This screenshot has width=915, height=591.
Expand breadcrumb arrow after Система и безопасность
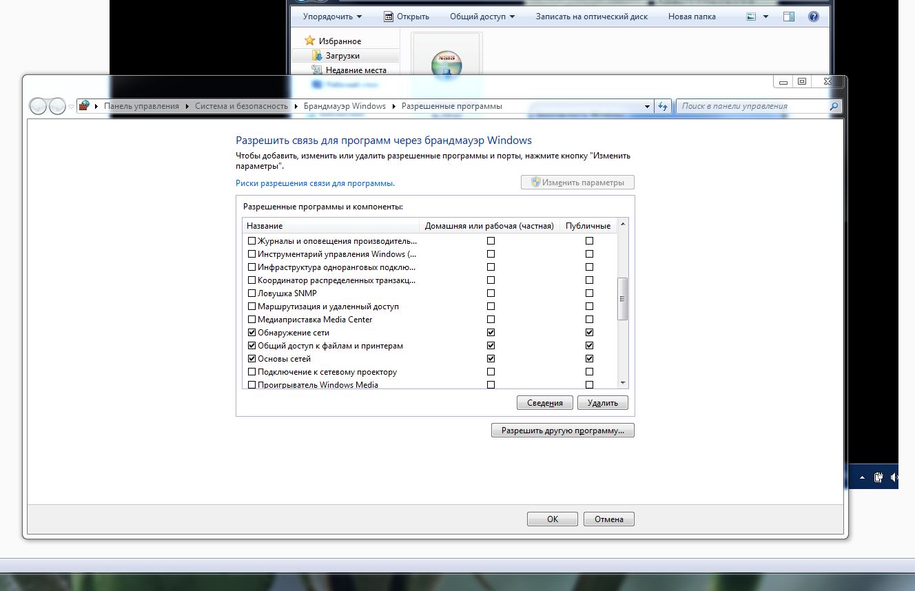296,106
